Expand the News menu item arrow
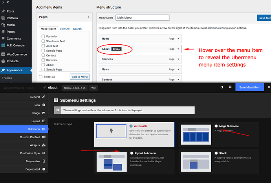 (x=178, y=69)
